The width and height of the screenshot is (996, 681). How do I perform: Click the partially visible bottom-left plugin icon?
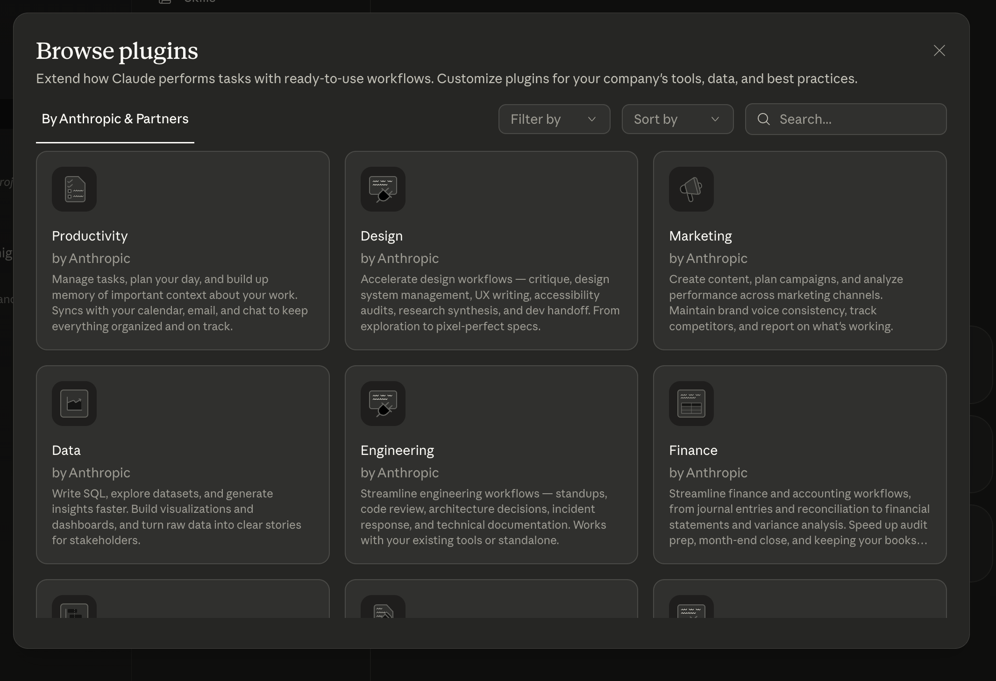click(x=74, y=609)
